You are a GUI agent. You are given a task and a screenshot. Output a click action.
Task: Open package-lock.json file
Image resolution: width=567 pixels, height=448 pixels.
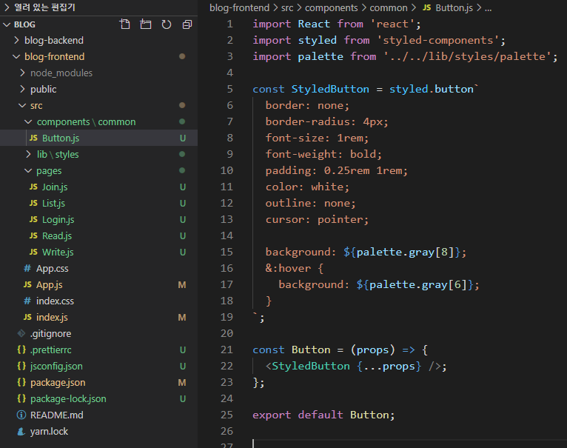tap(98, 398)
